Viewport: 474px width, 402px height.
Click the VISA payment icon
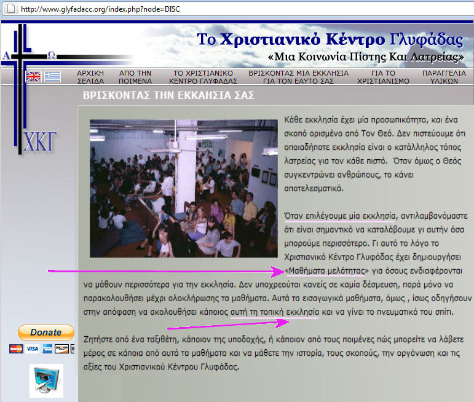point(32,349)
